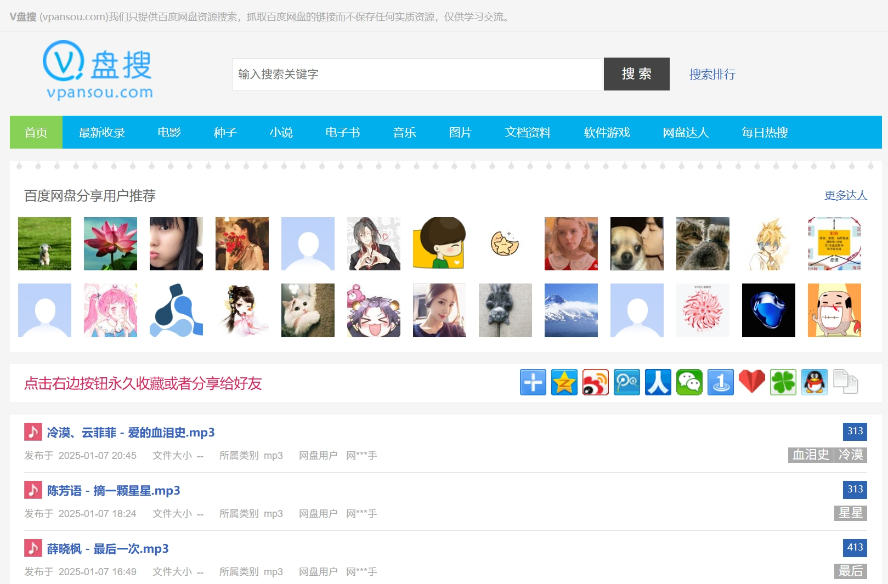Share to Sina Weibo icon
888x584 pixels.
tap(595, 382)
